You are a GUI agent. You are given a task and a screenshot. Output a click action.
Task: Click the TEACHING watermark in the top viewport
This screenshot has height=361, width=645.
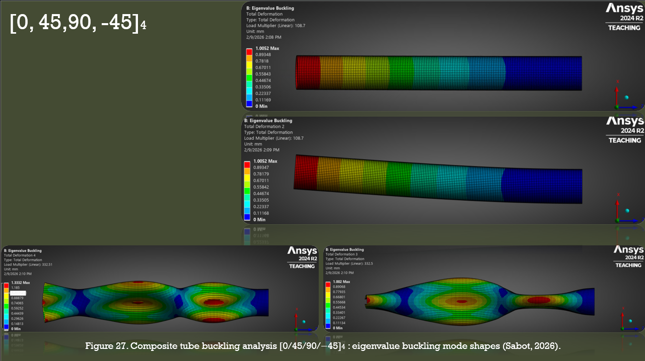(624, 28)
